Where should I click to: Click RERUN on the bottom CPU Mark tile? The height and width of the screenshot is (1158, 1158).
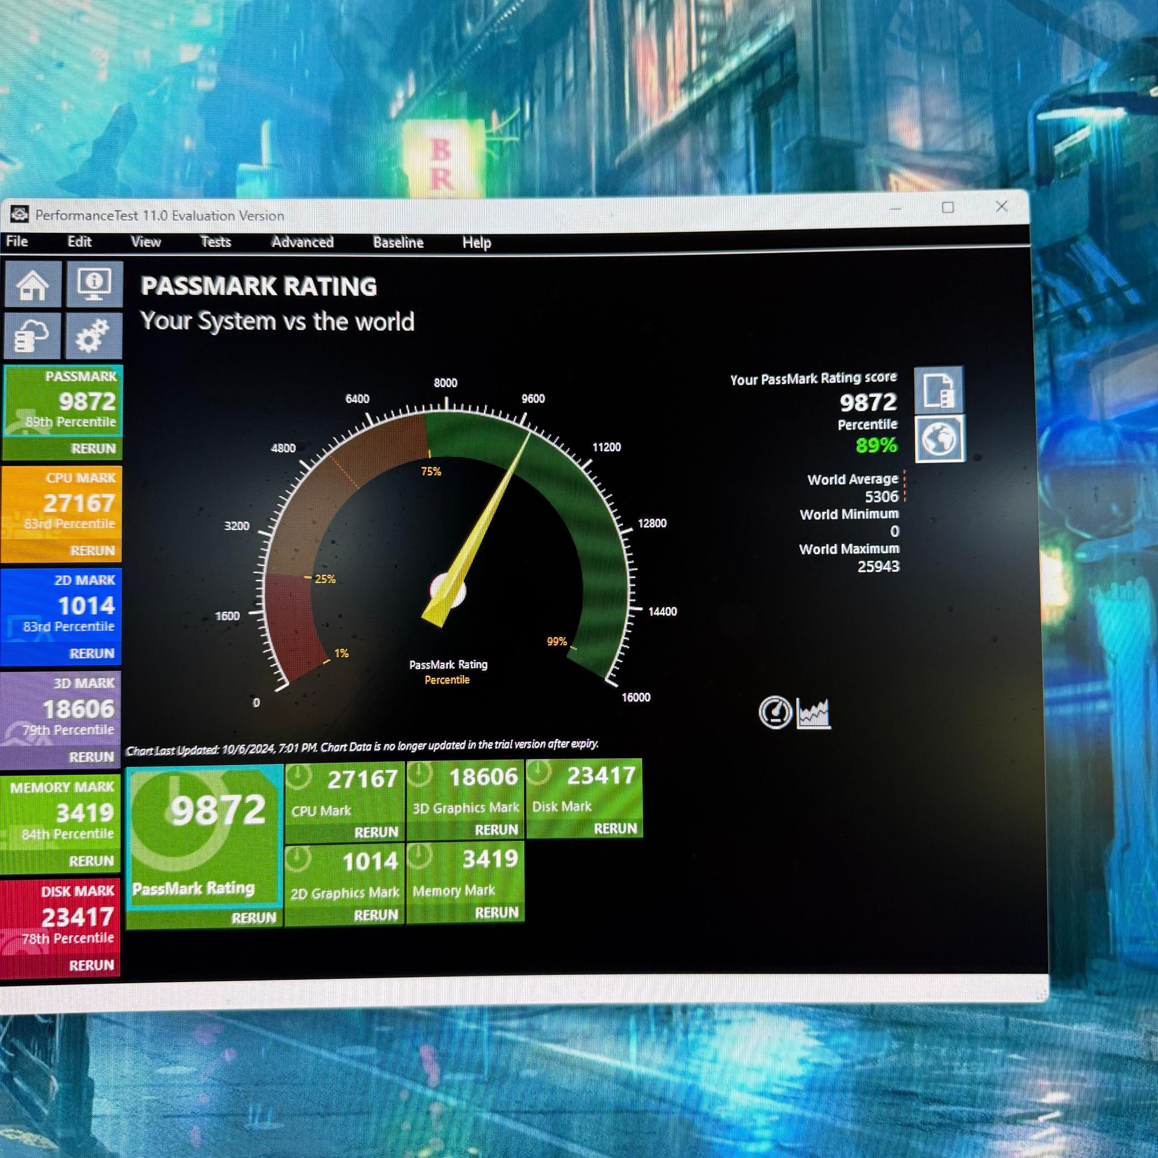point(376,832)
